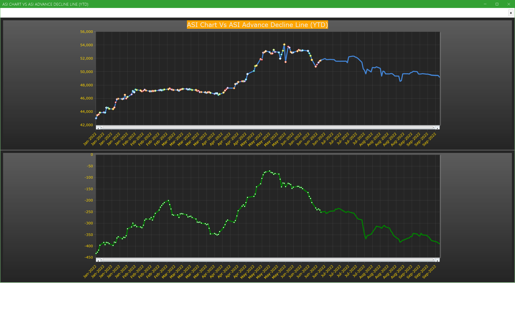Click the right arrow of the Advance Decline scrollbar
This screenshot has height=329, width=515.
coord(437,260)
